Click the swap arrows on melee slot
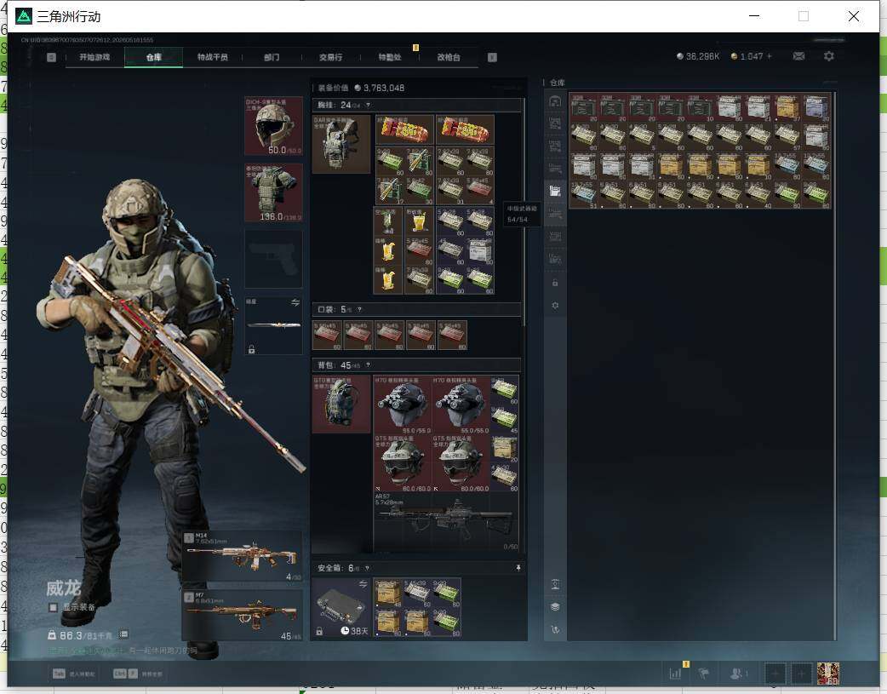The height and width of the screenshot is (694, 887). 295,302
